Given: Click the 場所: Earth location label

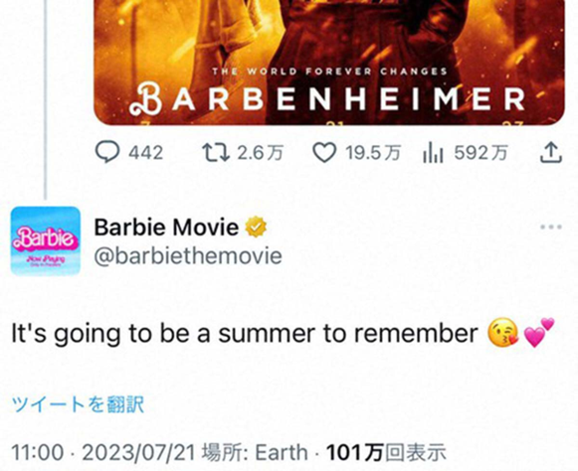Looking at the screenshot, I should [255, 452].
